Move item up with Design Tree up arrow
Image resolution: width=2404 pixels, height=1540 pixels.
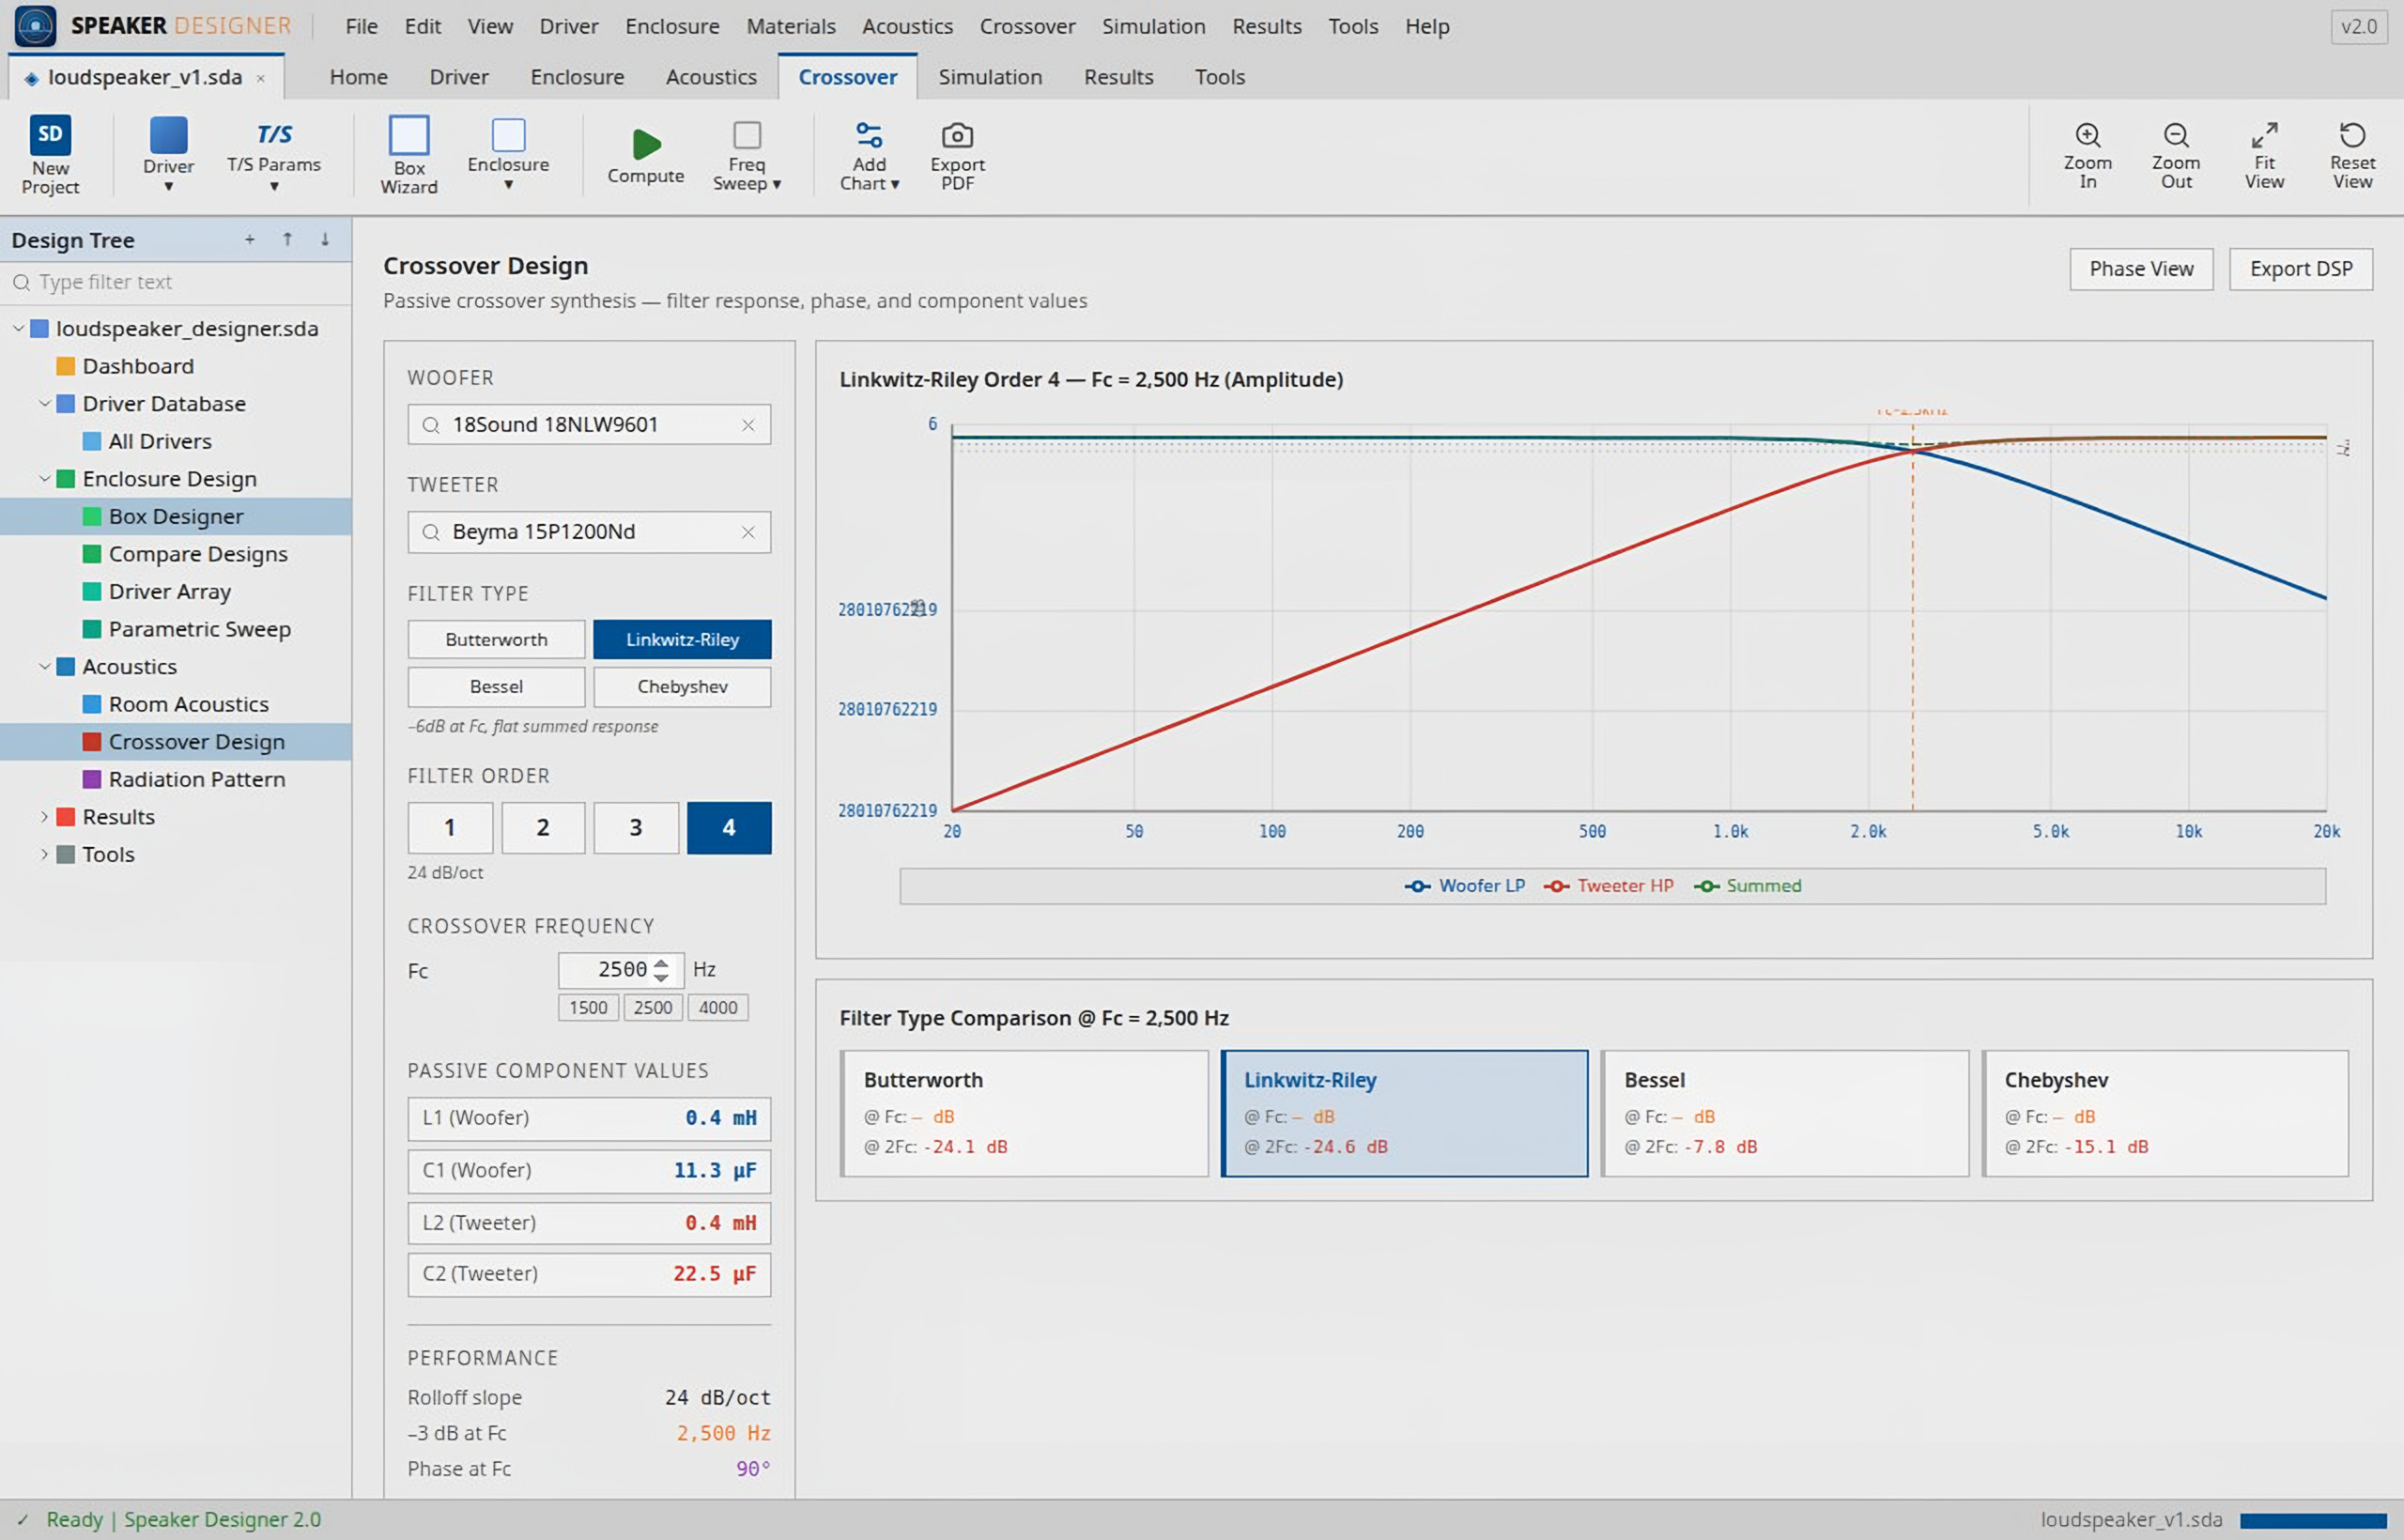[287, 240]
